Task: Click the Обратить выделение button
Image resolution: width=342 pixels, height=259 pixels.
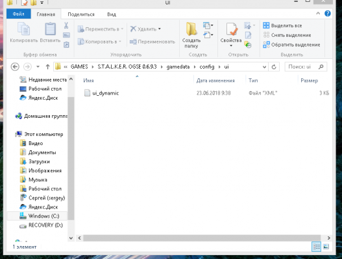Action: coord(291,45)
